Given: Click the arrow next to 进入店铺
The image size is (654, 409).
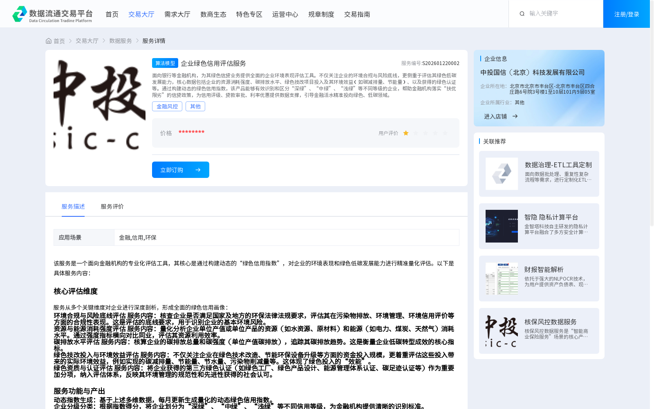Looking at the screenshot, I should tap(515, 116).
